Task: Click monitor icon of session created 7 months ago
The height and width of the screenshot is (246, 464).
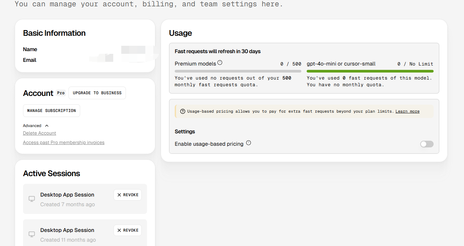Action: click(32, 199)
